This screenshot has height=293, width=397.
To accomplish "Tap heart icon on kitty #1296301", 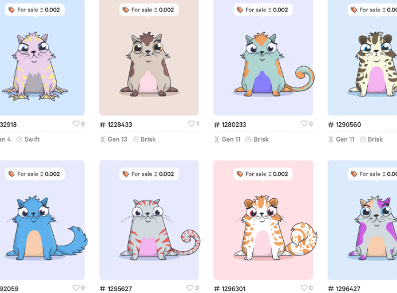I will tap(304, 288).
